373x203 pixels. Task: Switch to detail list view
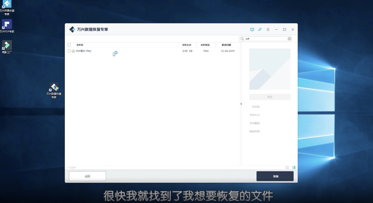tap(294, 168)
